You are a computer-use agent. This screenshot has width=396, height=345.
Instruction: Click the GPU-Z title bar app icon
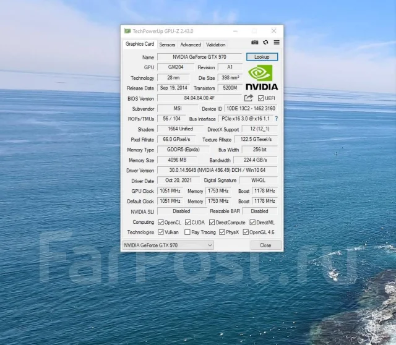(x=127, y=31)
